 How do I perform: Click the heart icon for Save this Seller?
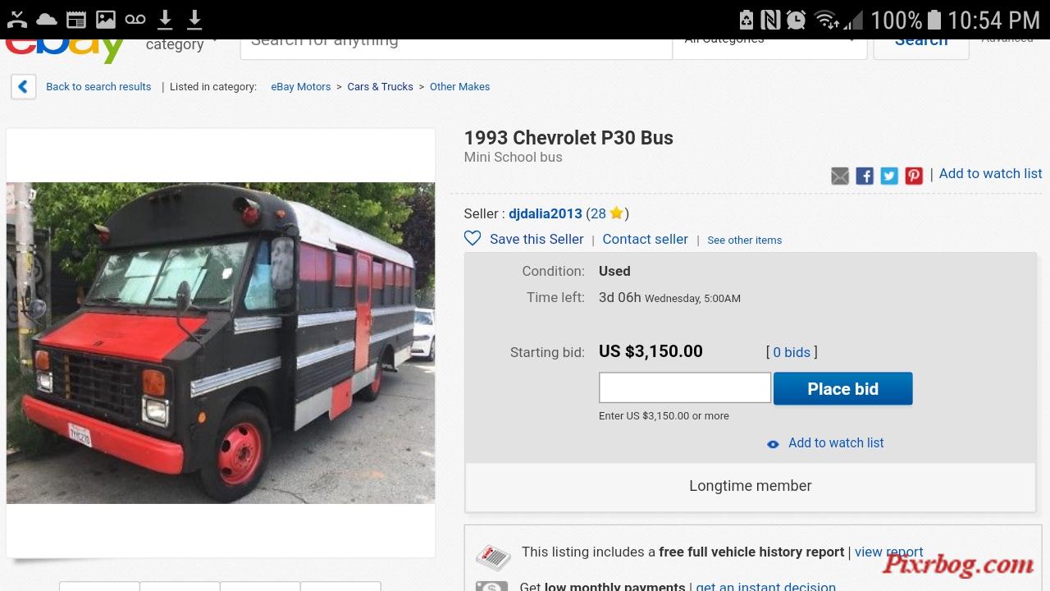(x=472, y=238)
